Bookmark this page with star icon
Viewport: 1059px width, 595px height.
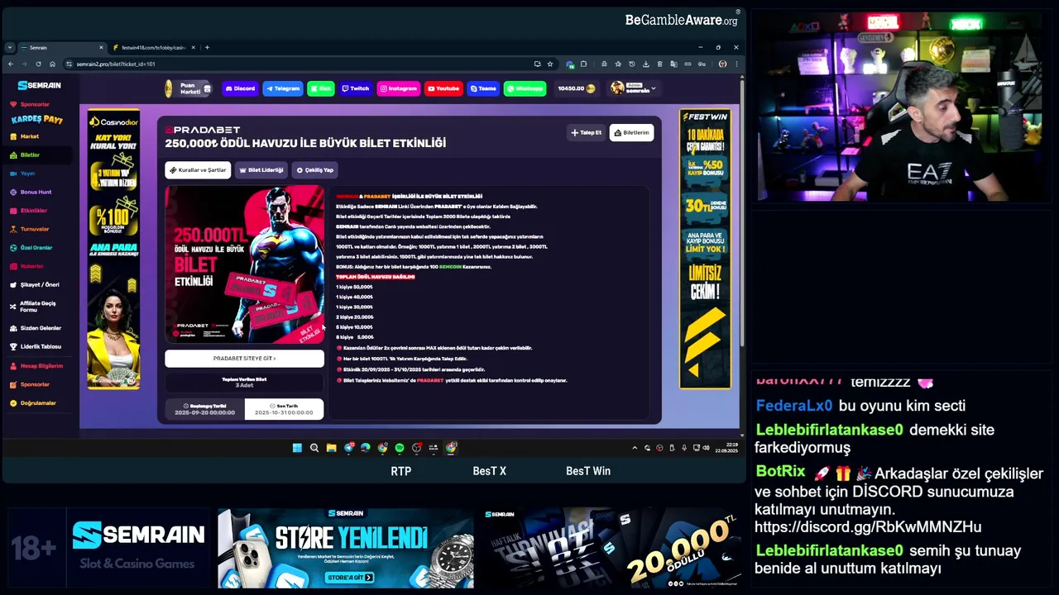[x=549, y=64]
